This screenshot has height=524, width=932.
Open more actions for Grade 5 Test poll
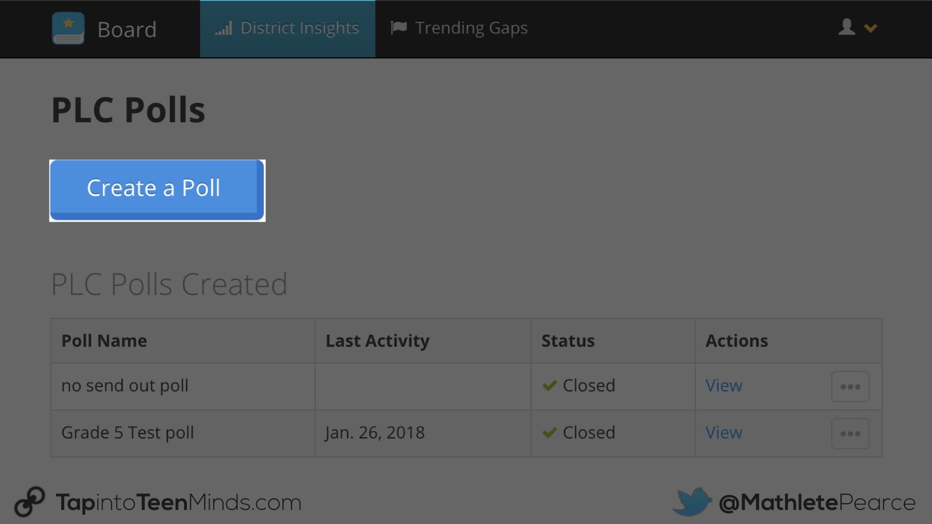tap(850, 434)
